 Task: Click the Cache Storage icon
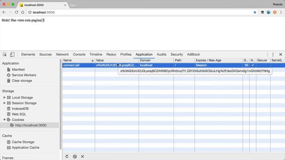tap(8, 142)
